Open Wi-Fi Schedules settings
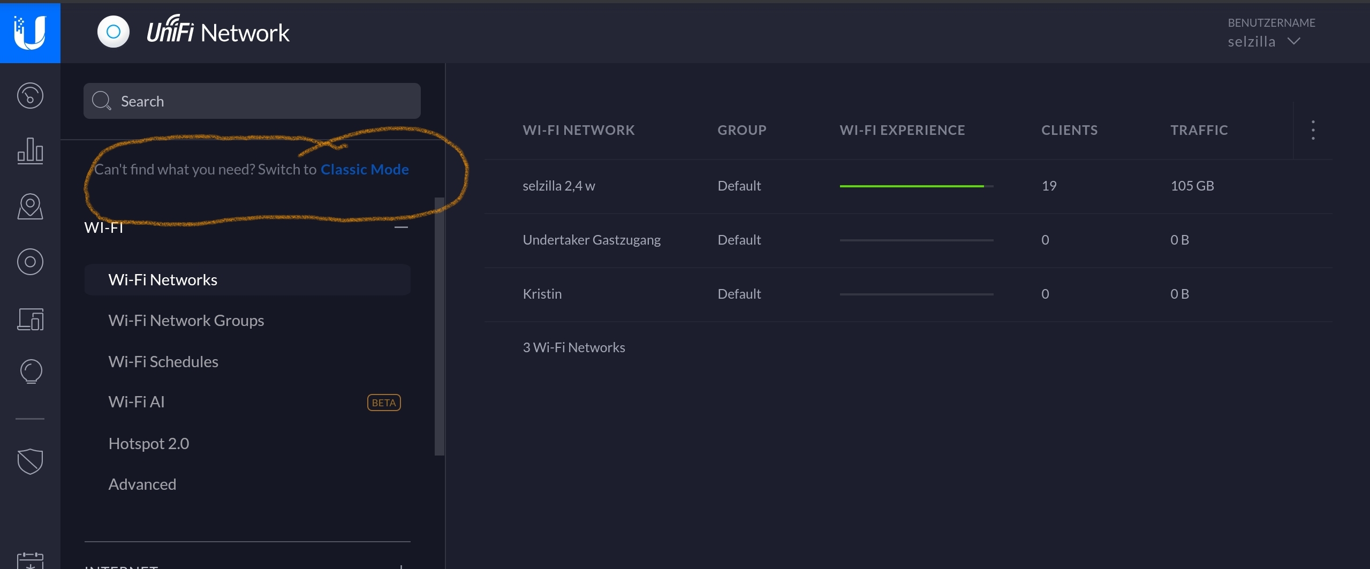Viewport: 1370px width, 569px height. coord(163,362)
